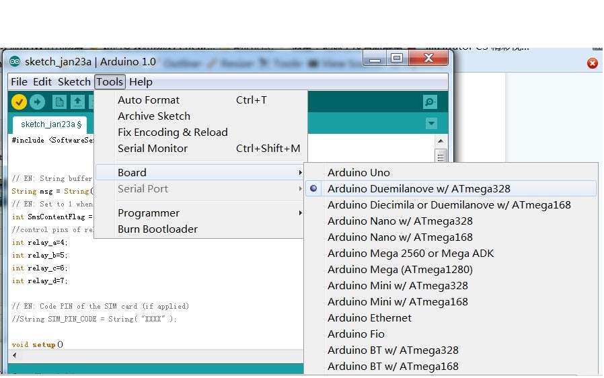This screenshot has width=604, height=378.
Task: Select Fix Encoding & Reload
Action: [199, 133]
